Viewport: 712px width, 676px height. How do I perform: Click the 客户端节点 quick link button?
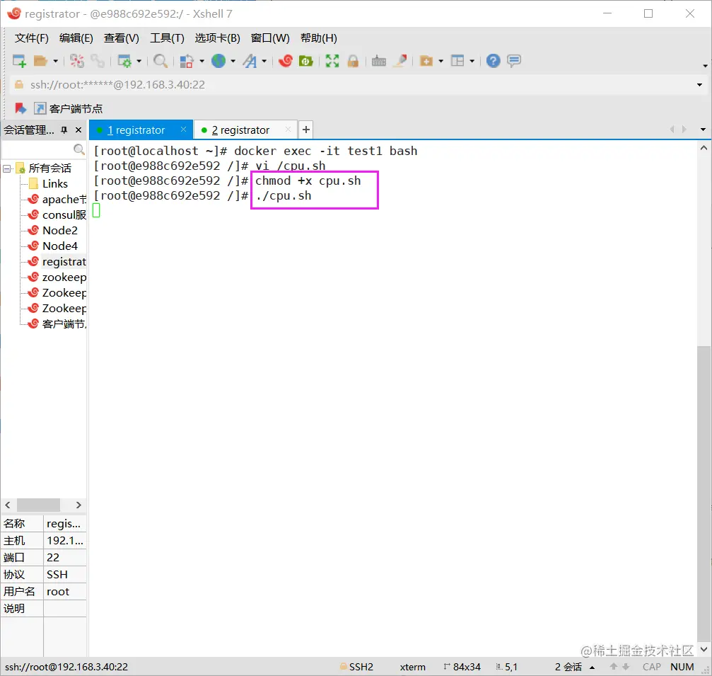click(x=68, y=108)
